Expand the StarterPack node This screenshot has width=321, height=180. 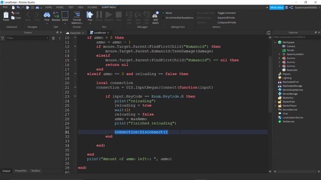click(275, 101)
